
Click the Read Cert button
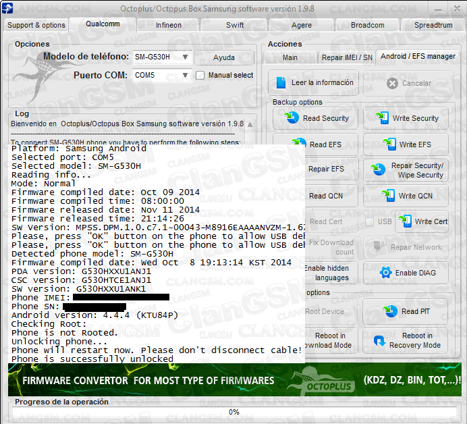click(326, 221)
